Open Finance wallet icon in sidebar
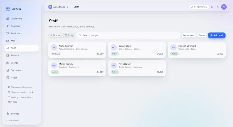Screen dimensions: 233x127 8,55
